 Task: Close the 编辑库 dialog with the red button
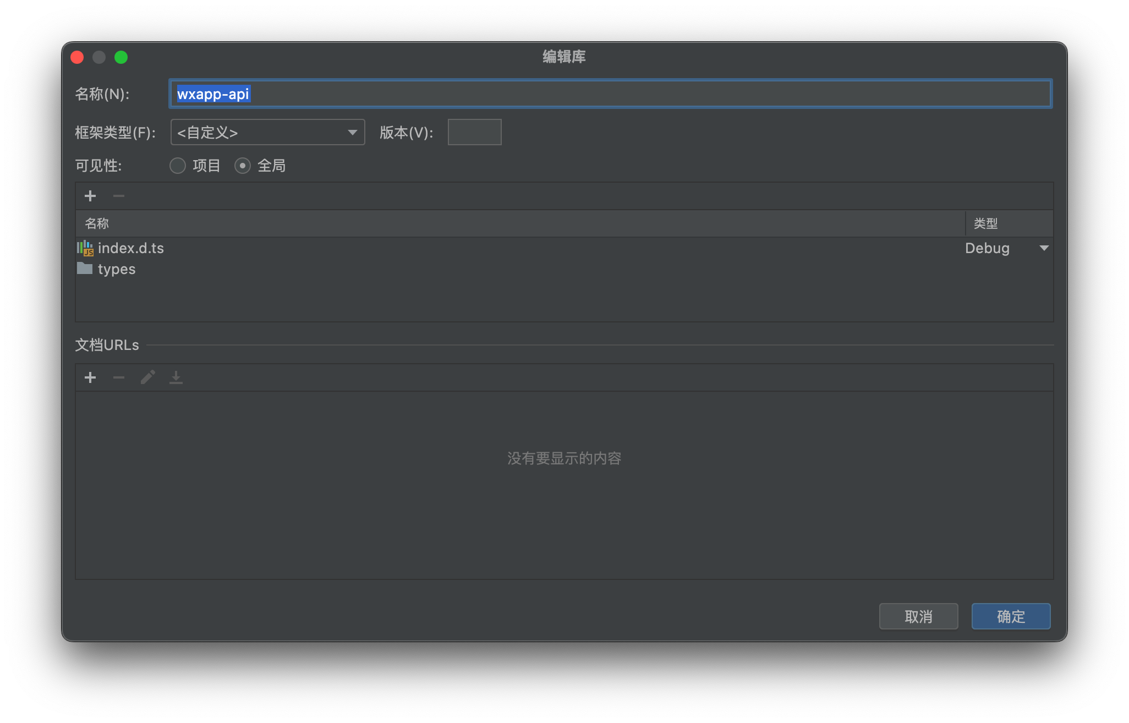pos(78,57)
